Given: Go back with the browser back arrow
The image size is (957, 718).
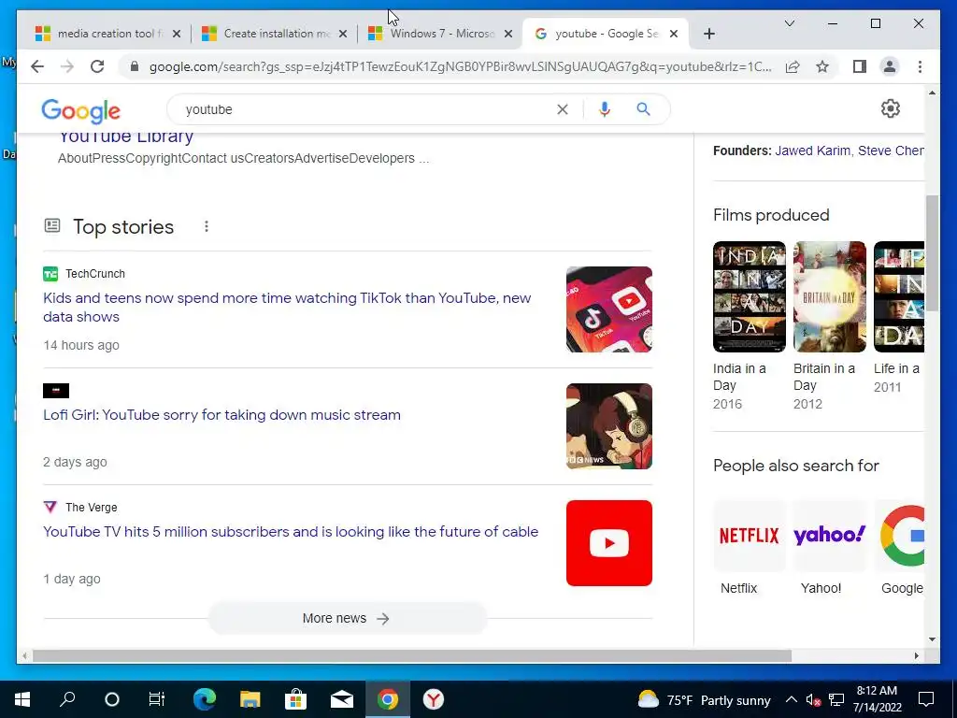Looking at the screenshot, I should point(37,66).
